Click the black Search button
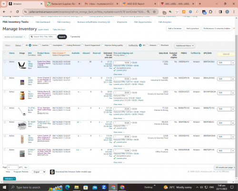The image size is (238, 191). [x=62, y=37]
